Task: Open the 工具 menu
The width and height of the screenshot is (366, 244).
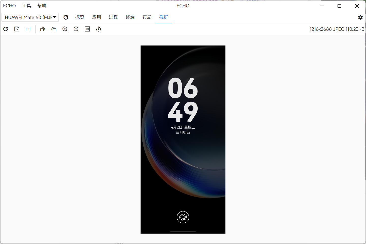Action: click(27, 6)
